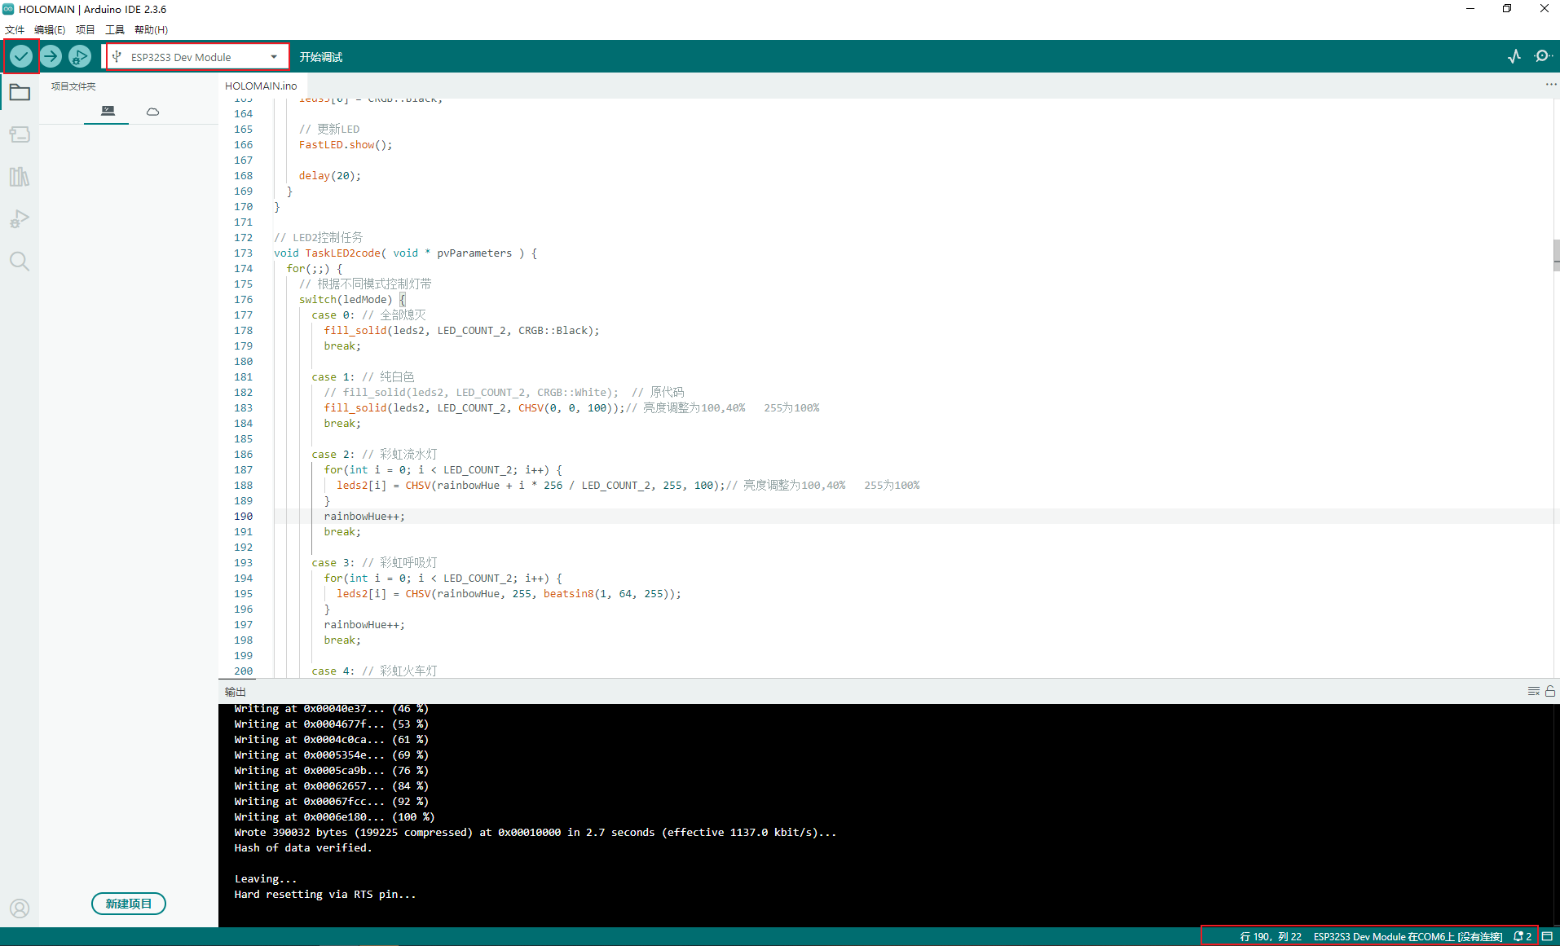Click the 新建项目 button
Viewport: 1560px width, 946px height.
[x=129, y=904]
